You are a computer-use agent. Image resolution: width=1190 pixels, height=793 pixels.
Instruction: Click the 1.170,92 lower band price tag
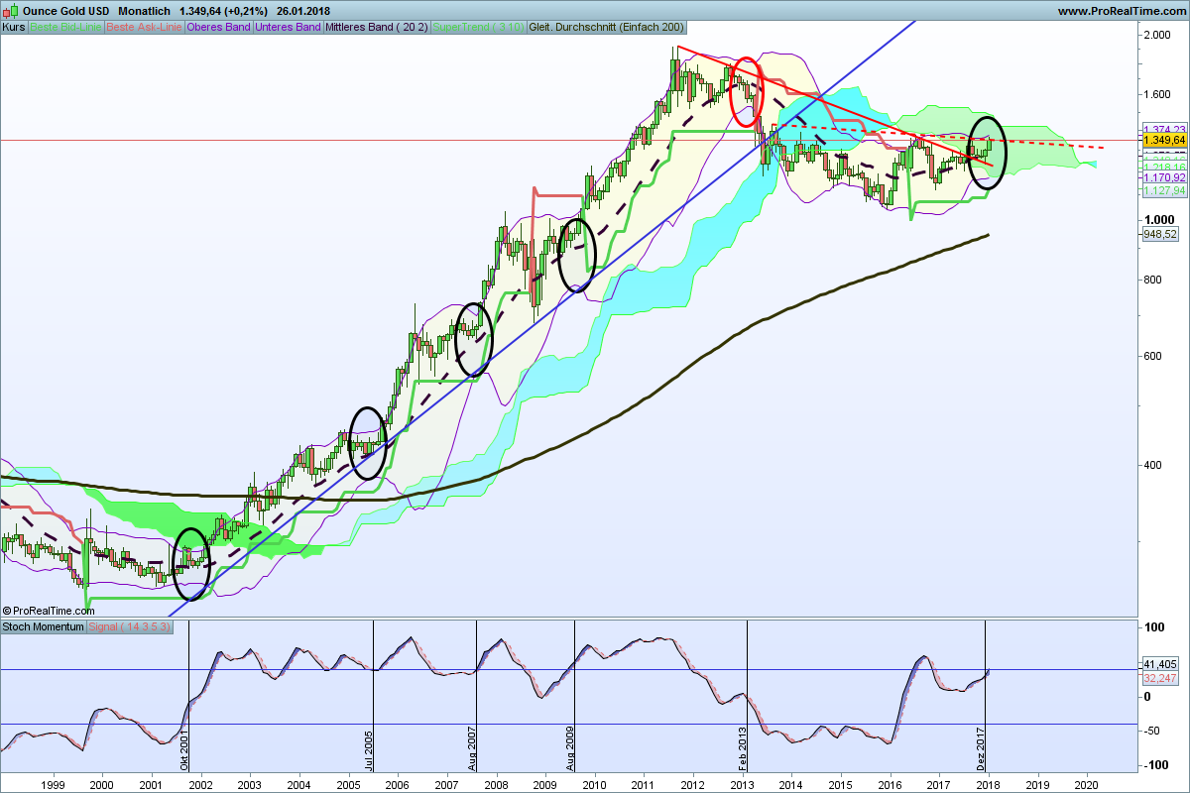[1165, 177]
